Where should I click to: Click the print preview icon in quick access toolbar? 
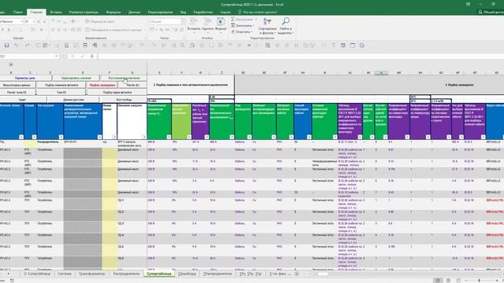66,46
